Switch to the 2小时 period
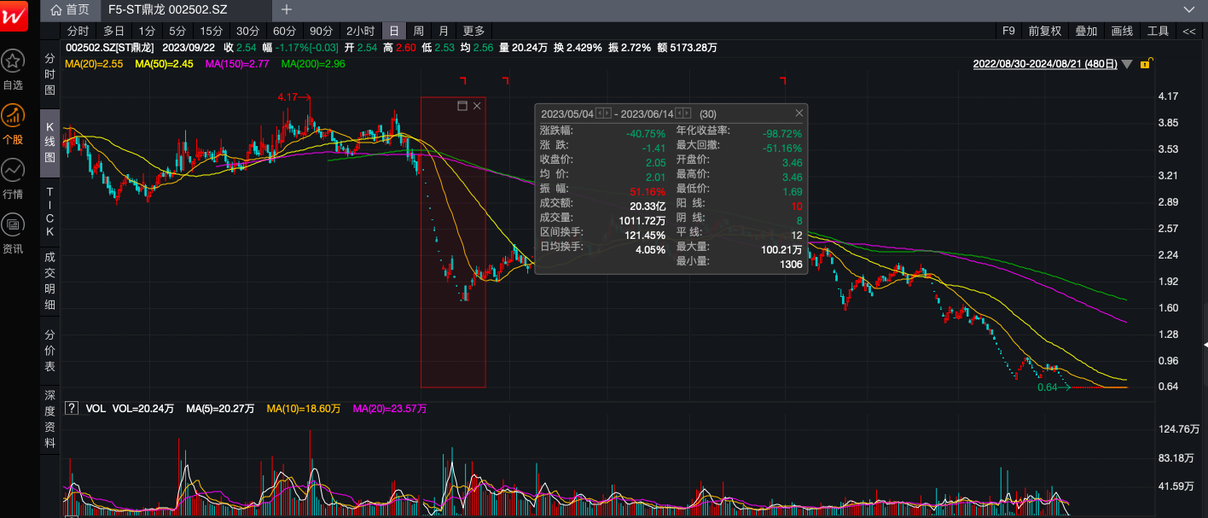Screen dimensions: 1208x518 tap(361, 31)
